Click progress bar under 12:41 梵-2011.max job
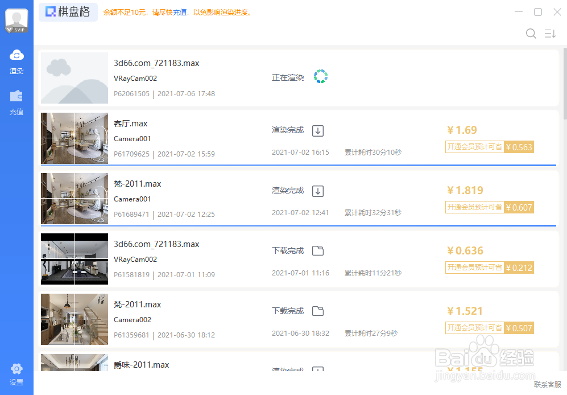This screenshot has width=567, height=395. coord(299,226)
